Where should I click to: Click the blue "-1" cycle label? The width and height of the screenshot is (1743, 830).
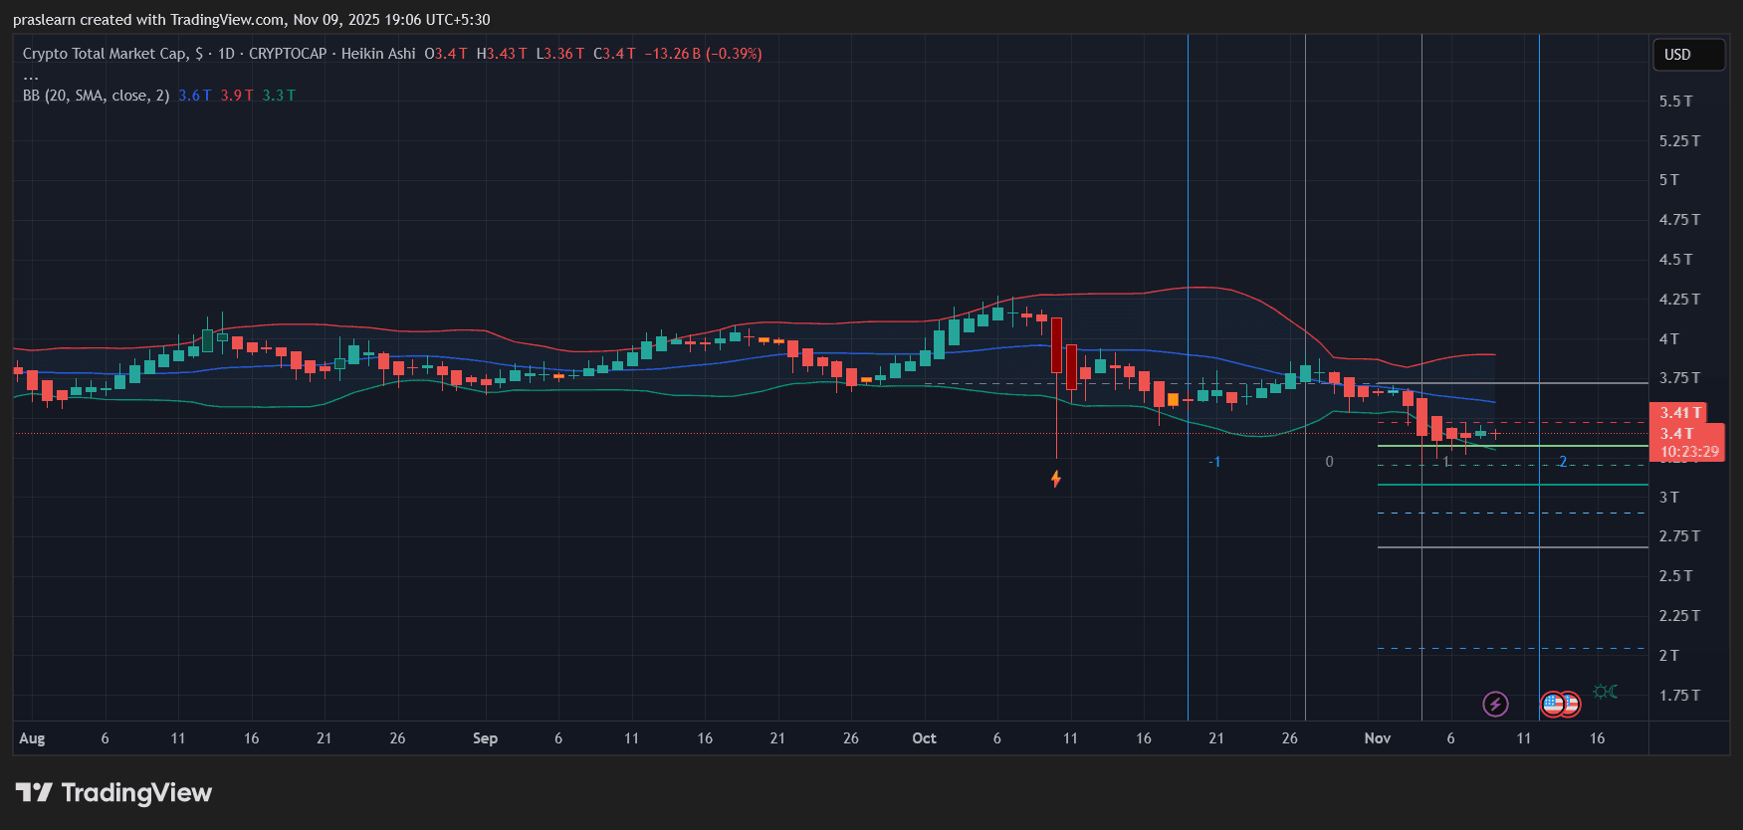[1214, 462]
